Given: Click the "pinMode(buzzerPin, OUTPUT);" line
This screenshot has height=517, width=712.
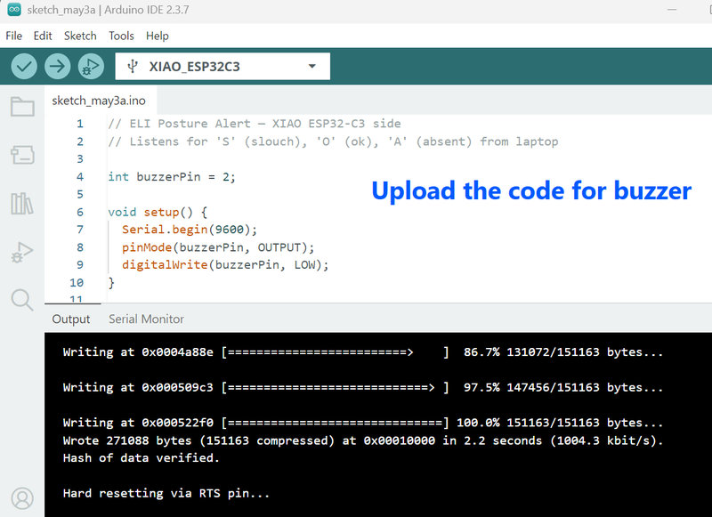Looking at the screenshot, I should 218,247.
